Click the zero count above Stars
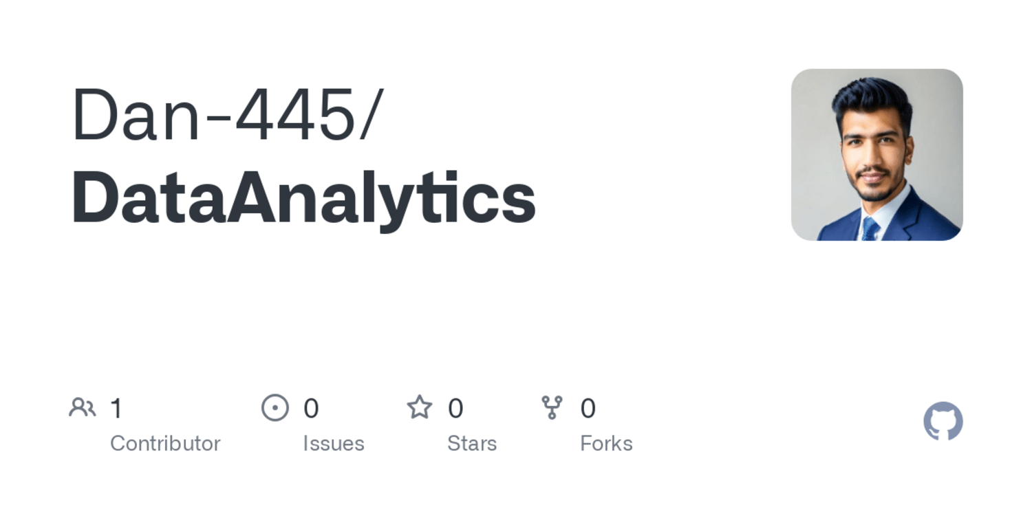This screenshot has width=1032, height=516. click(455, 409)
